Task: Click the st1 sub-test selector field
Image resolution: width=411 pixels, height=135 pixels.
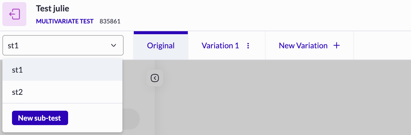Action: click(x=63, y=45)
